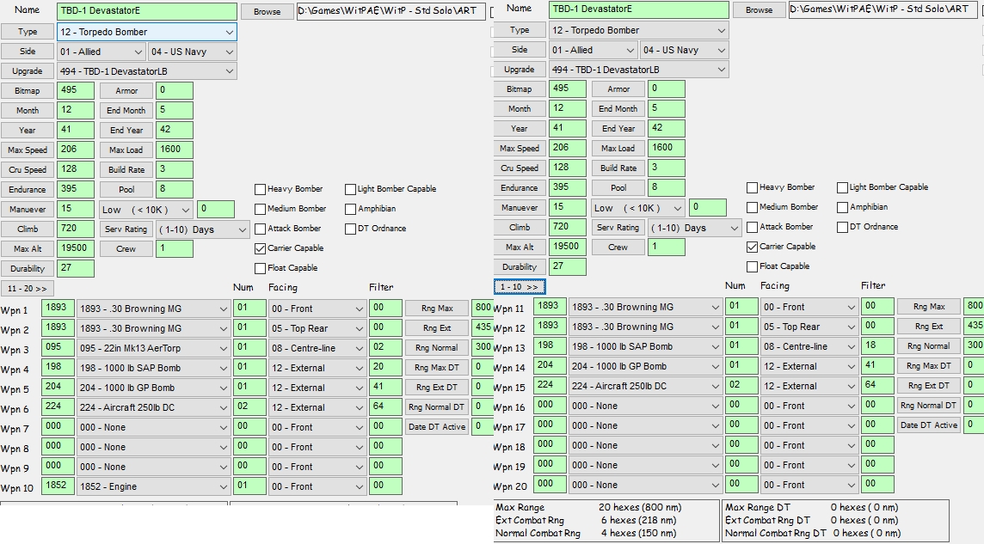Click Durability field 27 in right panel
Viewport: 984px width, 544px height.
[x=568, y=266]
